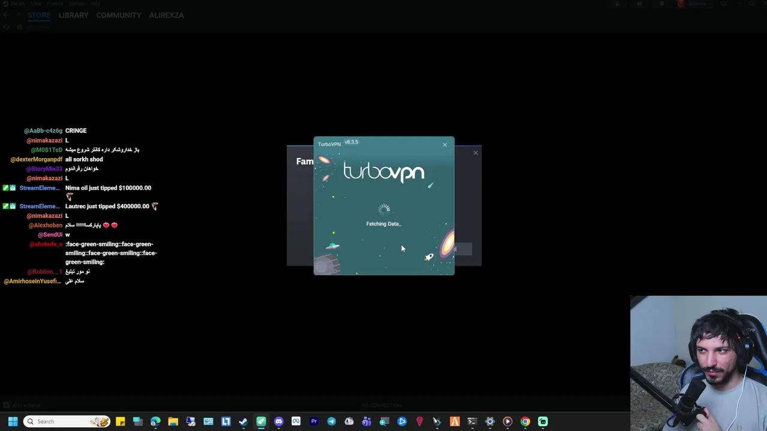This screenshot has height=431, width=767.
Task: Open the ALIREXZA profile tab in Steam
Action: point(167,15)
